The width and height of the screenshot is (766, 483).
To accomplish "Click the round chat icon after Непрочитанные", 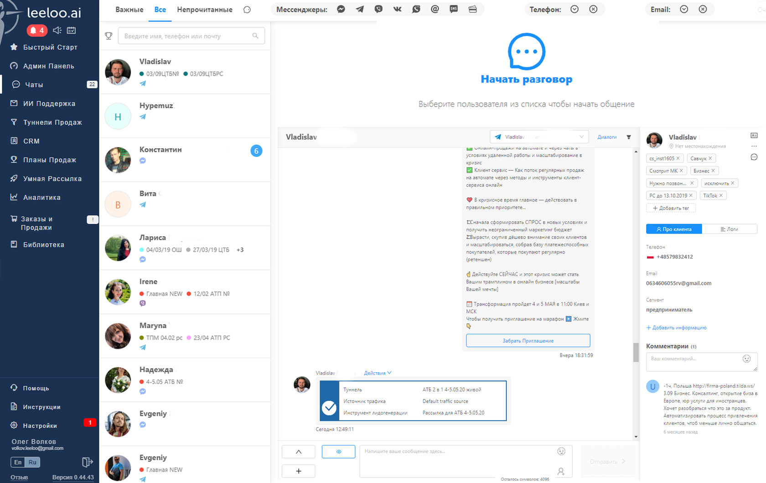I will click(x=247, y=10).
